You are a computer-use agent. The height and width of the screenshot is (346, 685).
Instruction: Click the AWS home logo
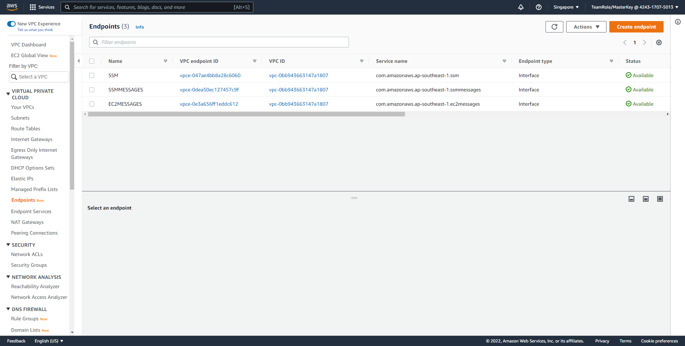pos(12,7)
